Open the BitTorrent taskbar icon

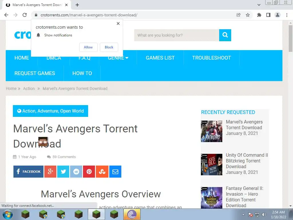click(132, 214)
